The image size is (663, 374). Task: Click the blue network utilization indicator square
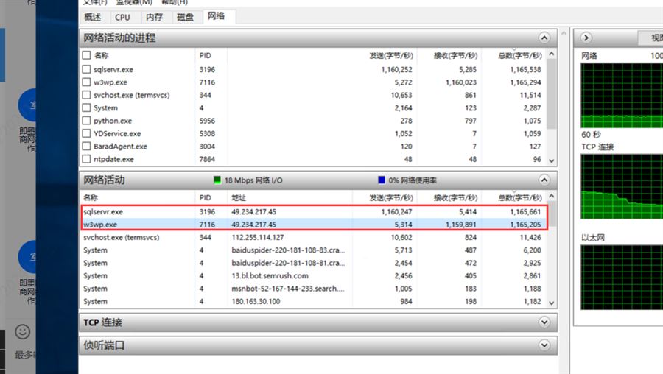pyautogui.click(x=381, y=180)
